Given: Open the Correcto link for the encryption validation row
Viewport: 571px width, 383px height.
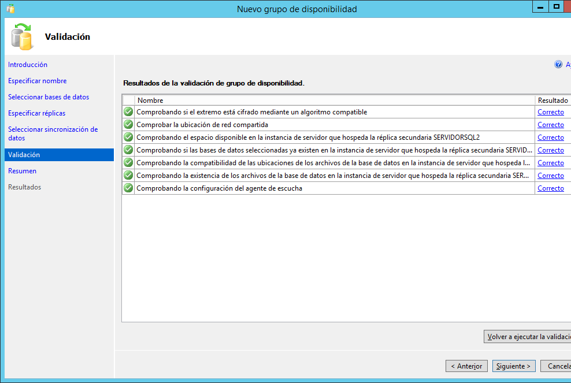Looking at the screenshot, I should 550,111.
